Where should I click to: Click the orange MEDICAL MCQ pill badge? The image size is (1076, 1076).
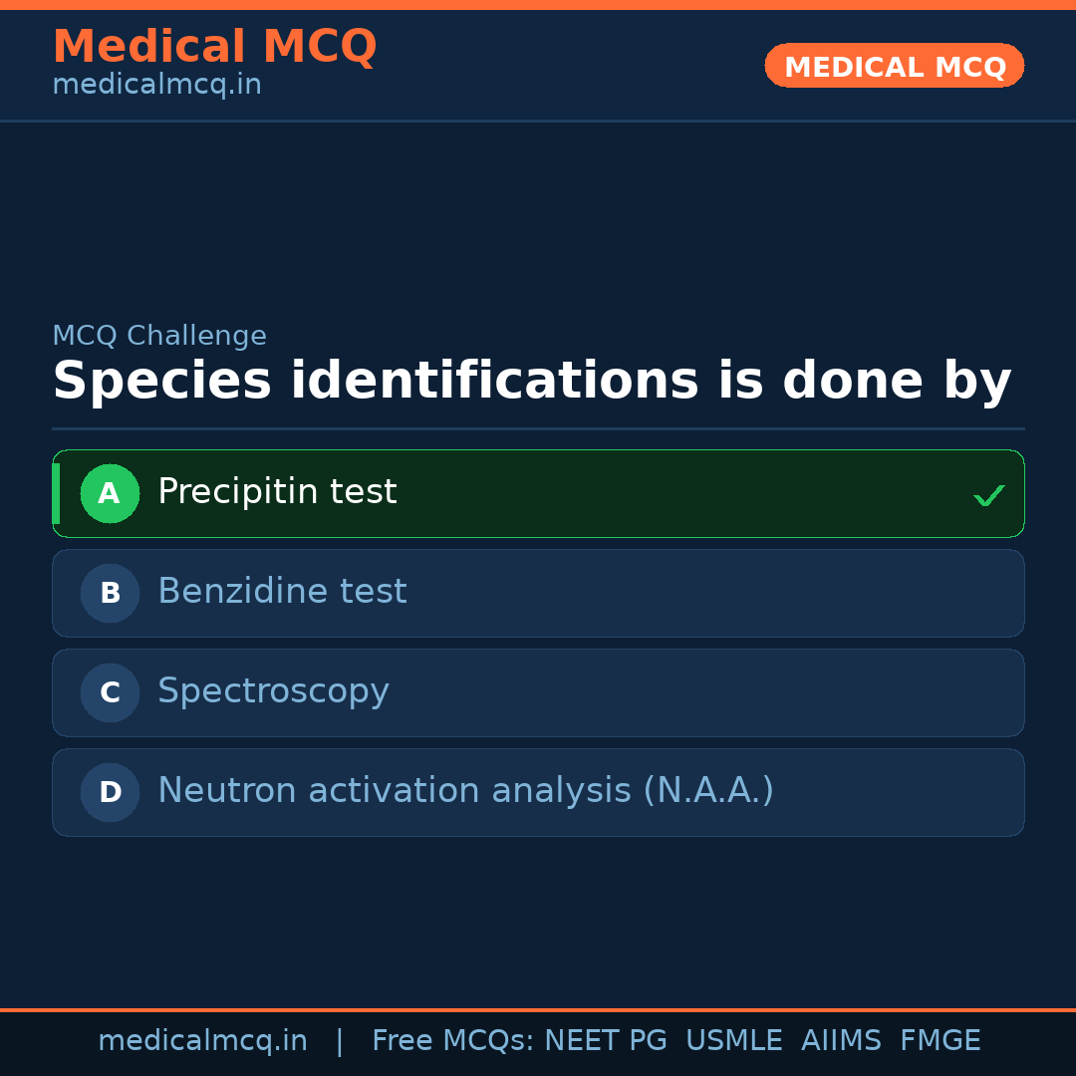894,66
